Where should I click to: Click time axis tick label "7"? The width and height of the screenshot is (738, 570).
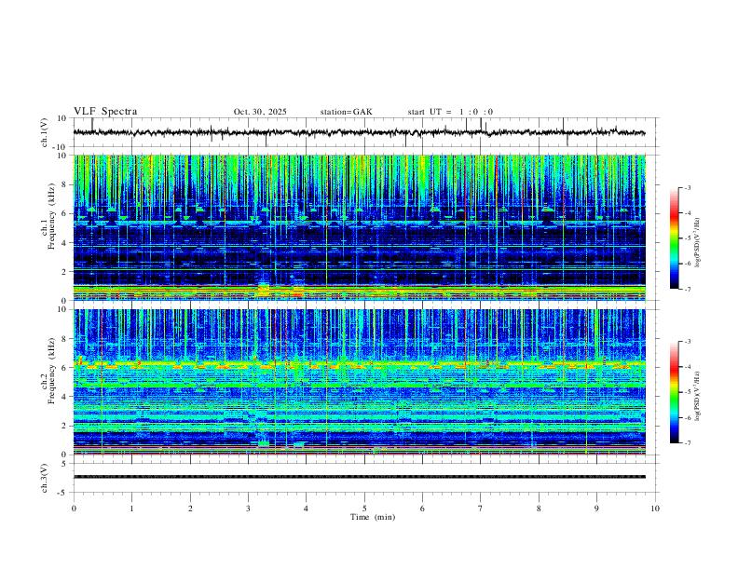coord(481,509)
